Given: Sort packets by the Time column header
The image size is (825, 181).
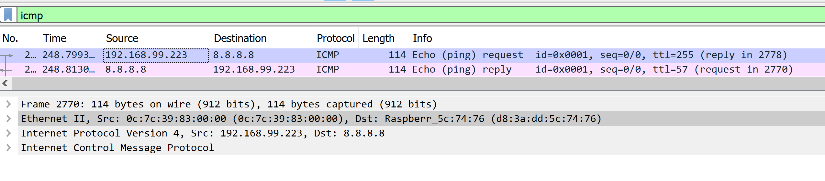Looking at the screenshot, I should pyautogui.click(x=71, y=38).
